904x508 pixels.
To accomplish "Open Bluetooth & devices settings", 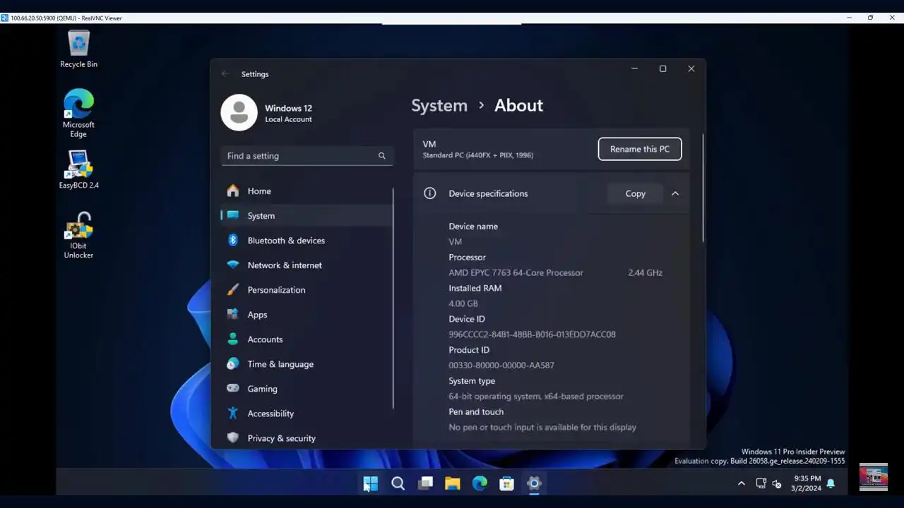I will 307,241.
